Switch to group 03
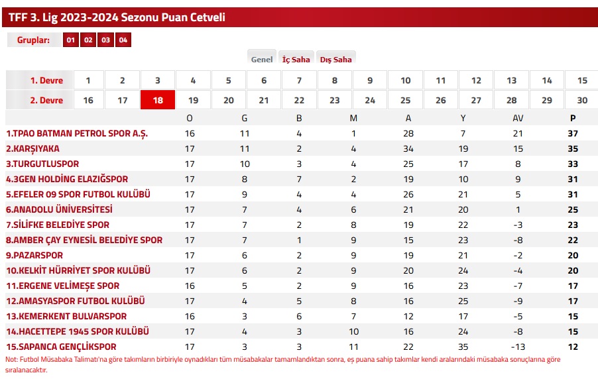This screenshot has height=379, width=598. pyautogui.click(x=105, y=40)
